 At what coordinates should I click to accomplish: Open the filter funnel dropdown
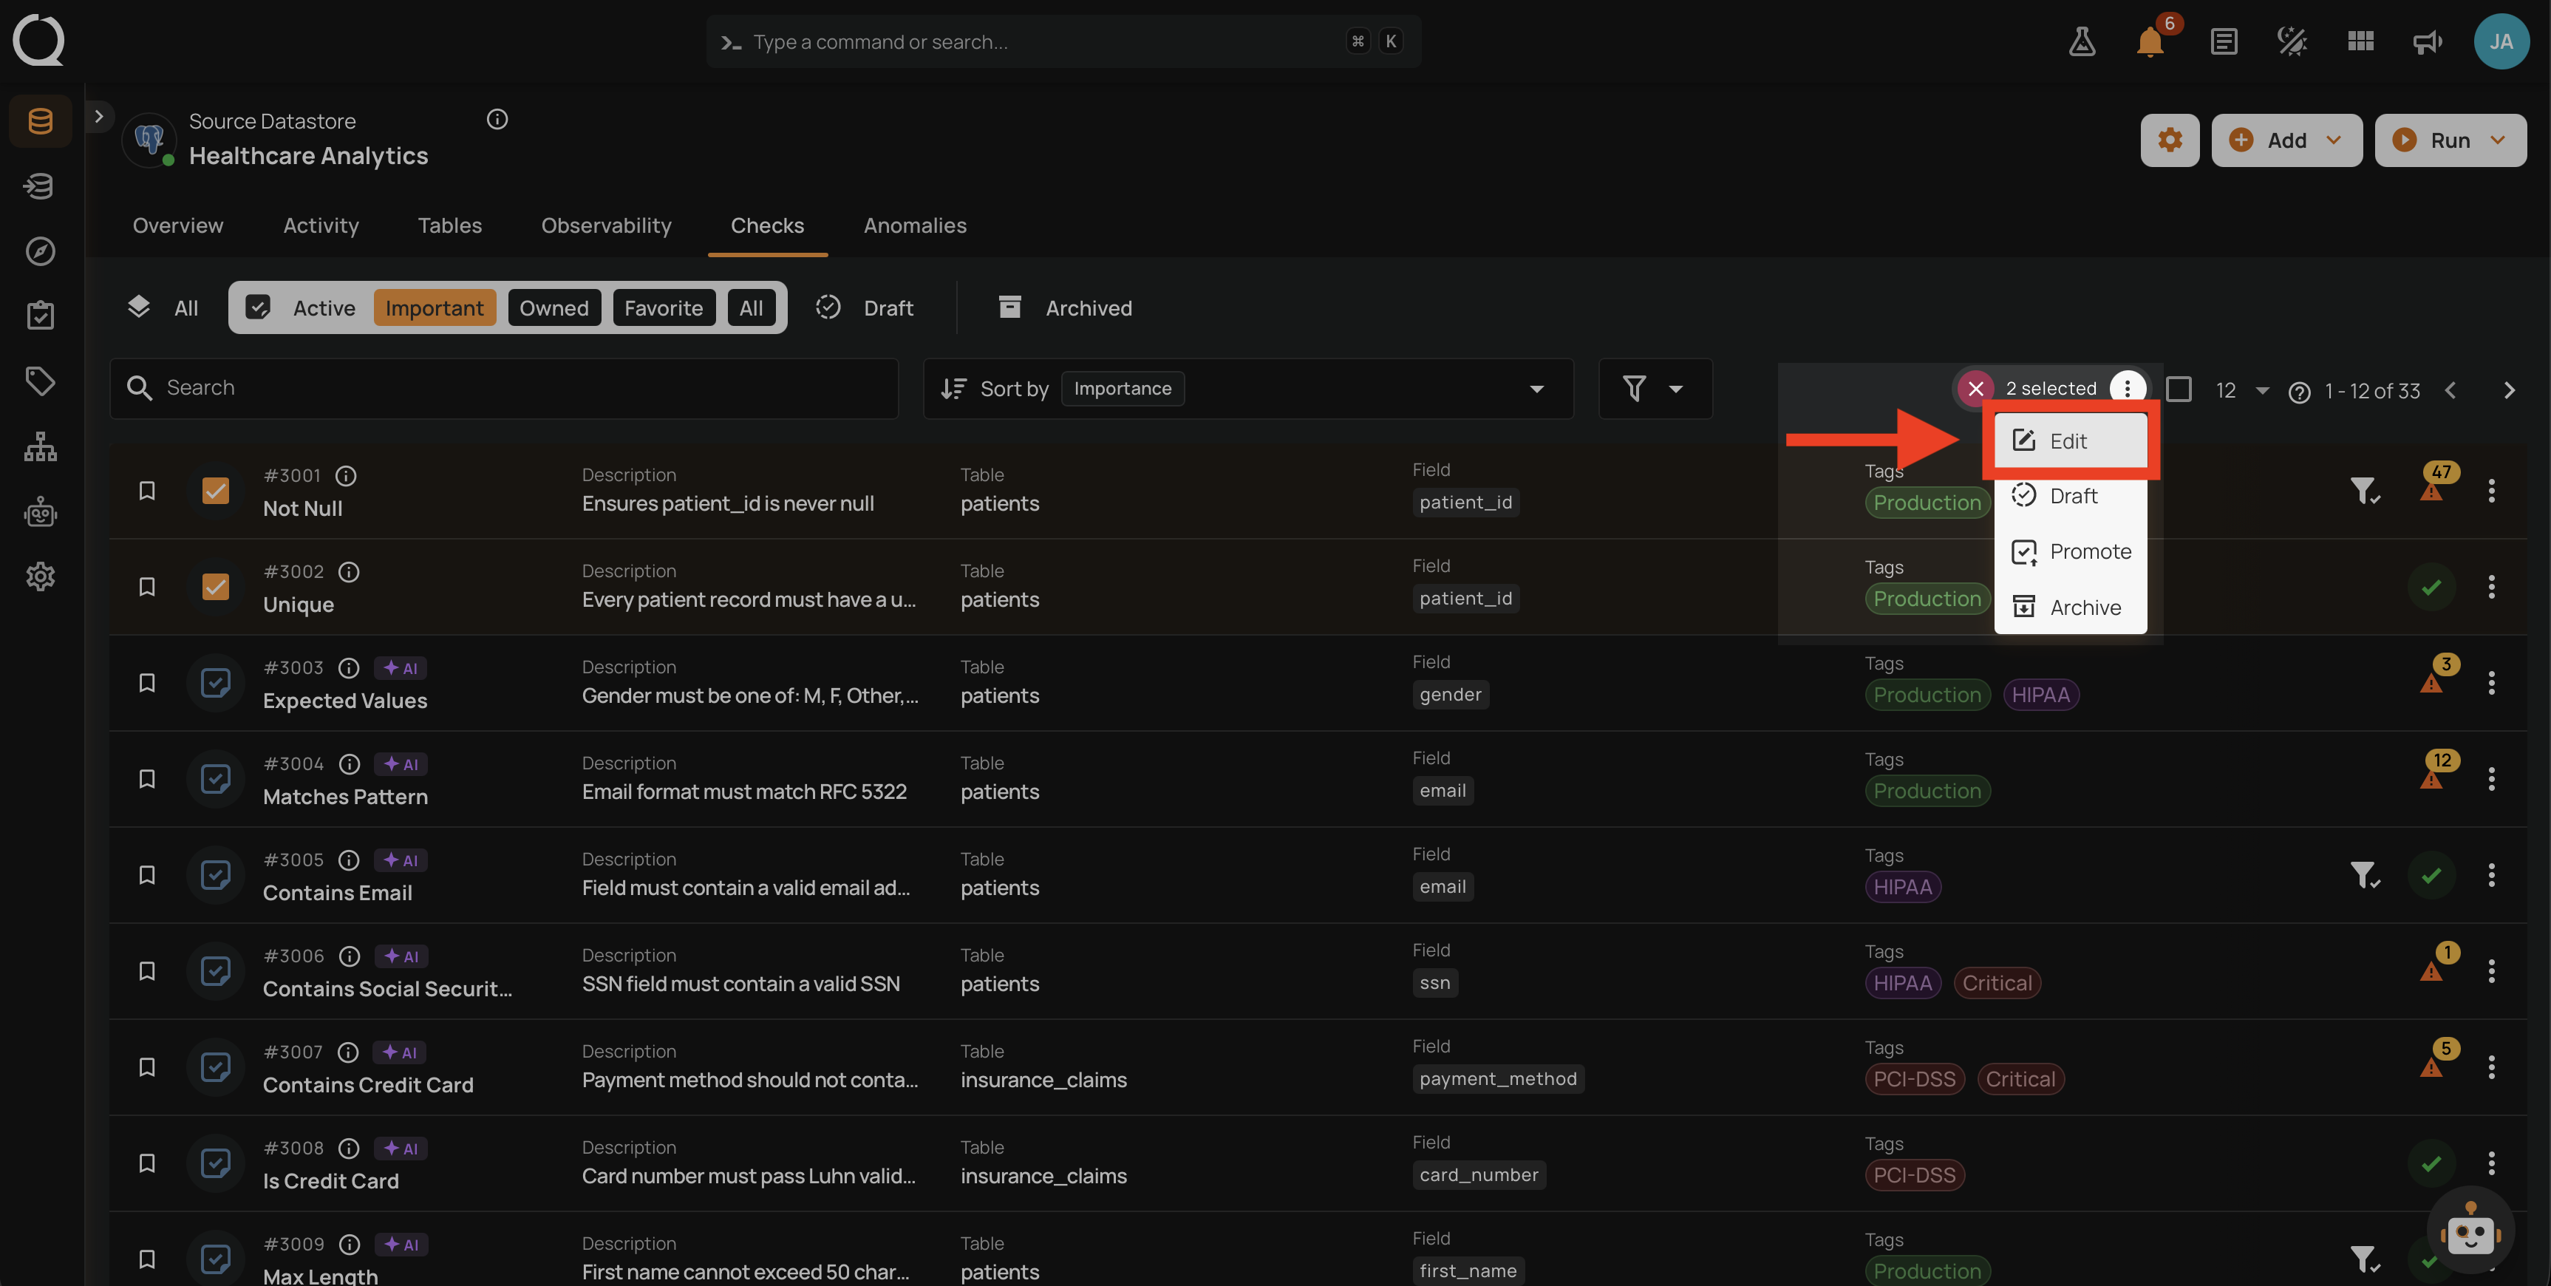pyautogui.click(x=1655, y=388)
